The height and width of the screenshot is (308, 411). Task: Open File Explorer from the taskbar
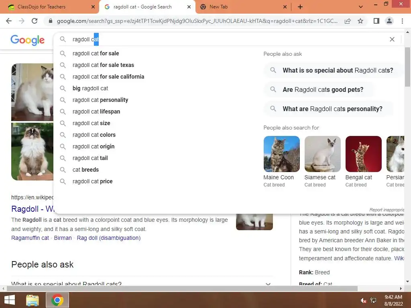33,300
